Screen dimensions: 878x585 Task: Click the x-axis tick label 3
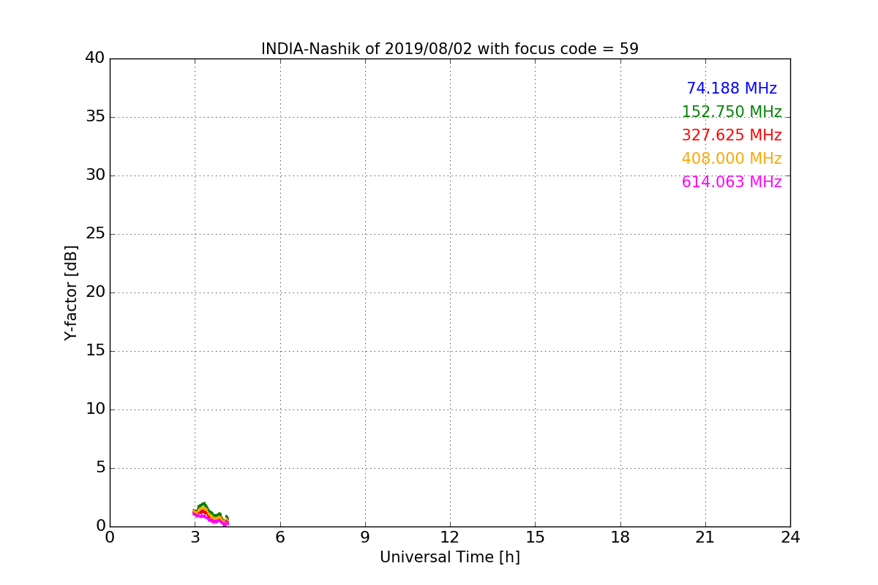coord(195,537)
